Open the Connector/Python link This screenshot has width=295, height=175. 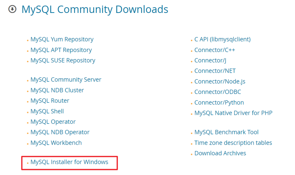click(x=219, y=103)
